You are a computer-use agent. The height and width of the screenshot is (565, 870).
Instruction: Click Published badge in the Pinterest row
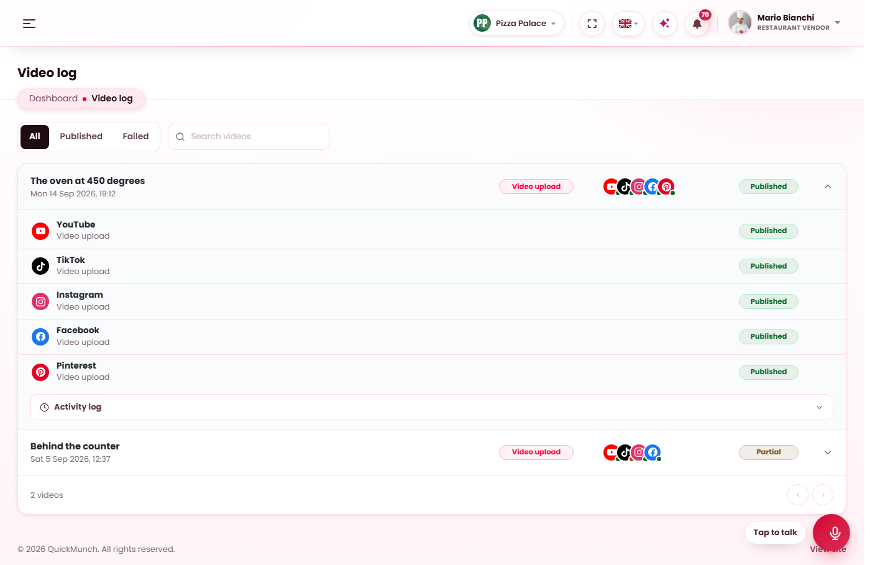[x=769, y=372]
